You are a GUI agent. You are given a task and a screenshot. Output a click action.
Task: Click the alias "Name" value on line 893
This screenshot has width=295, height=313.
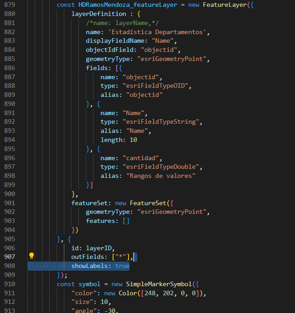[137, 131]
